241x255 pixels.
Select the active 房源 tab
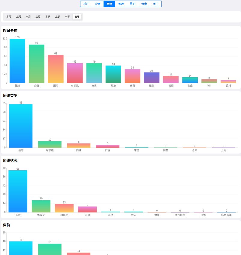[109, 4]
